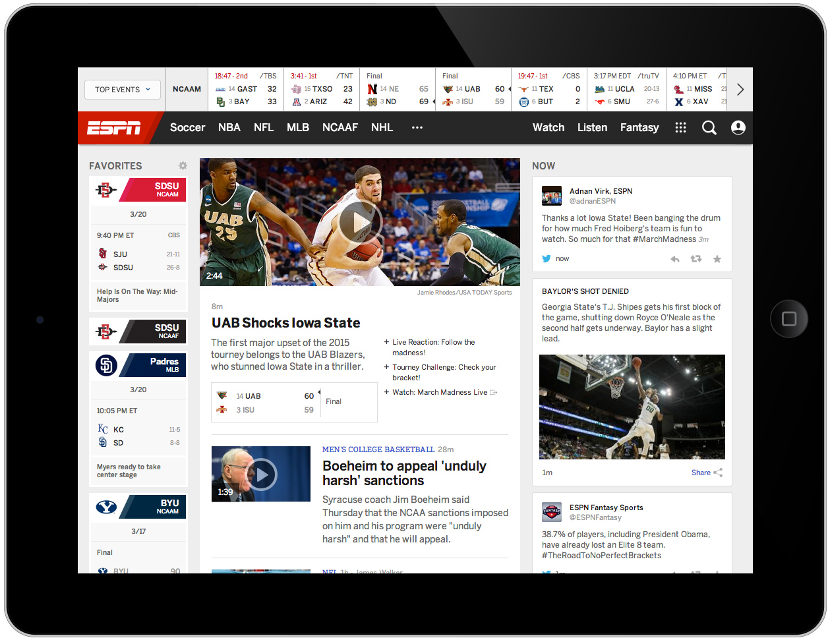Open the NHL menu
The width and height of the screenshot is (828, 638).
point(382,128)
